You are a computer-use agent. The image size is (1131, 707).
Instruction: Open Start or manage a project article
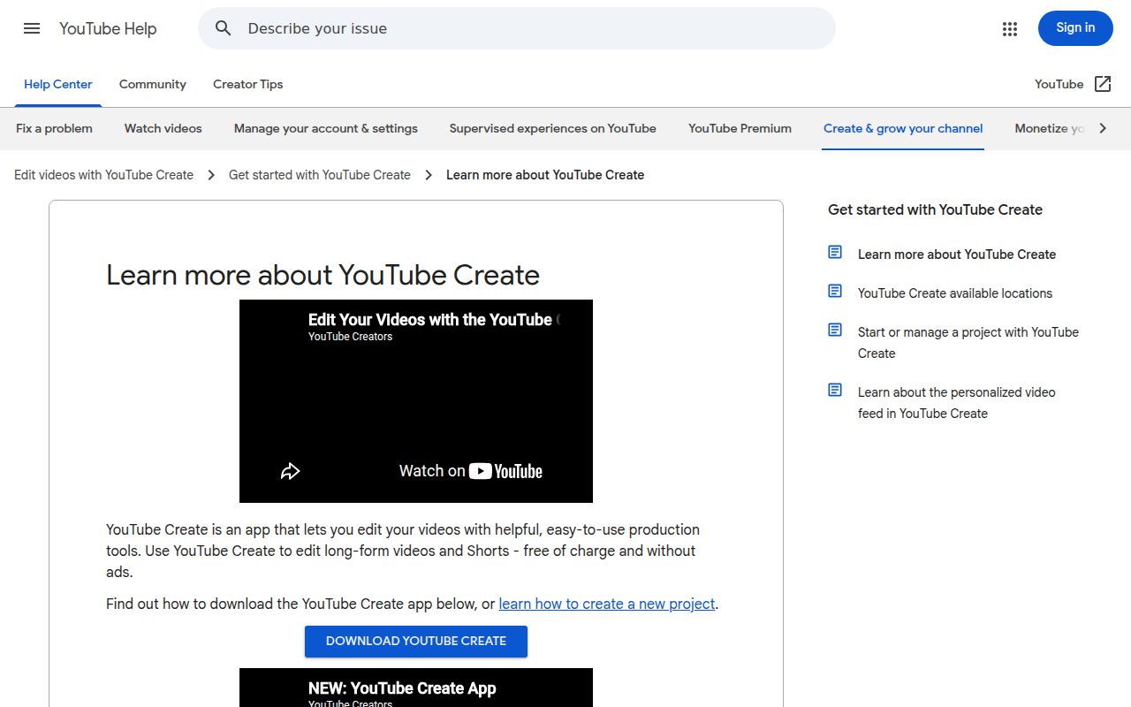point(968,343)
